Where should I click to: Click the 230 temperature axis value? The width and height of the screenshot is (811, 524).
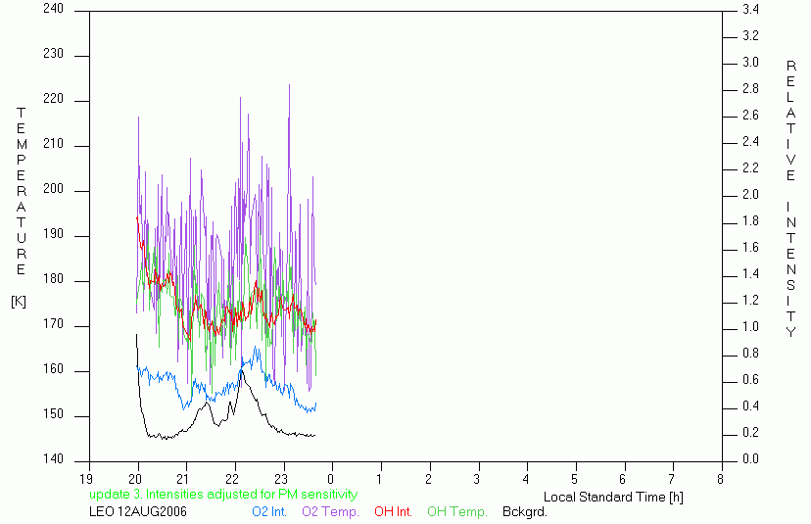point(53,54)
